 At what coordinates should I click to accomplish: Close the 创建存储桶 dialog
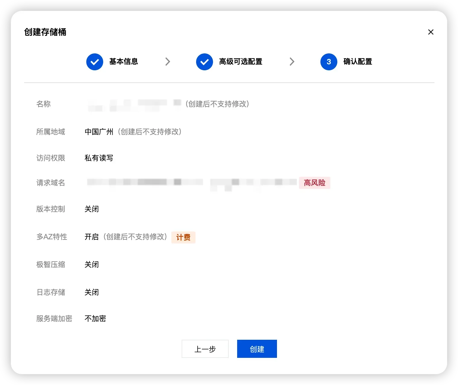click(431, 32)
